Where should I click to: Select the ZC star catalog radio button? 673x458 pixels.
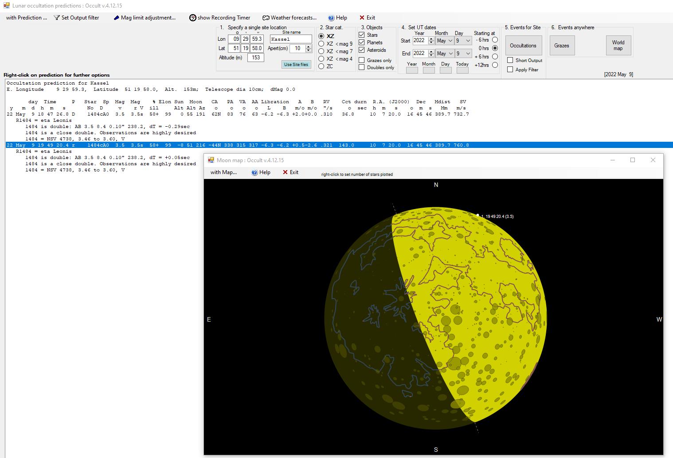(321, 66)
